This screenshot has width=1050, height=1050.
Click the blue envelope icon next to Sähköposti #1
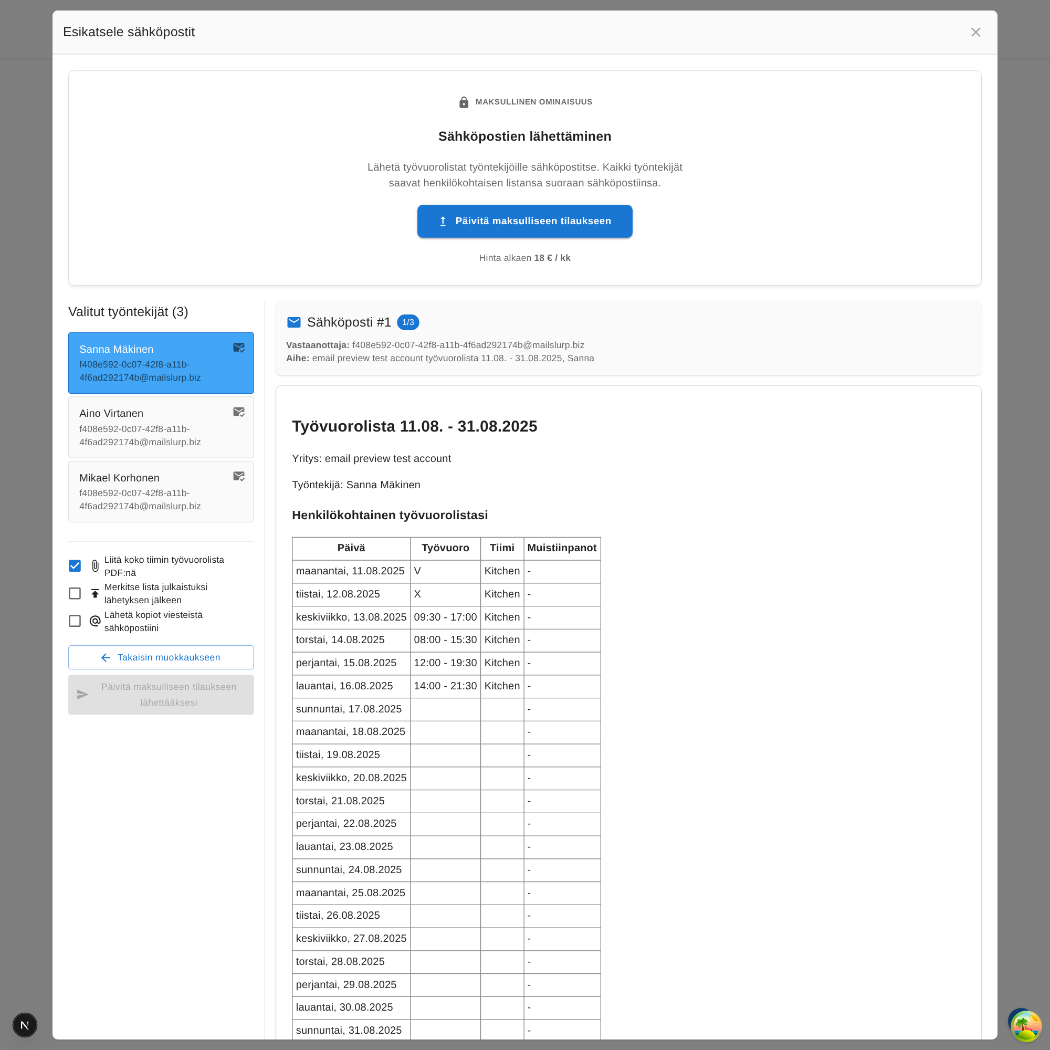coord(294,322)
